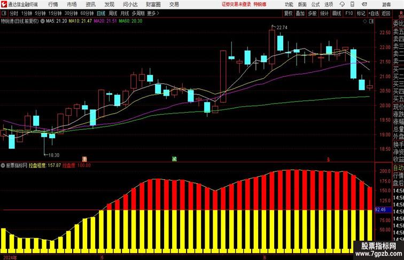Click the 多股 multi-stock button

[312, 13]
